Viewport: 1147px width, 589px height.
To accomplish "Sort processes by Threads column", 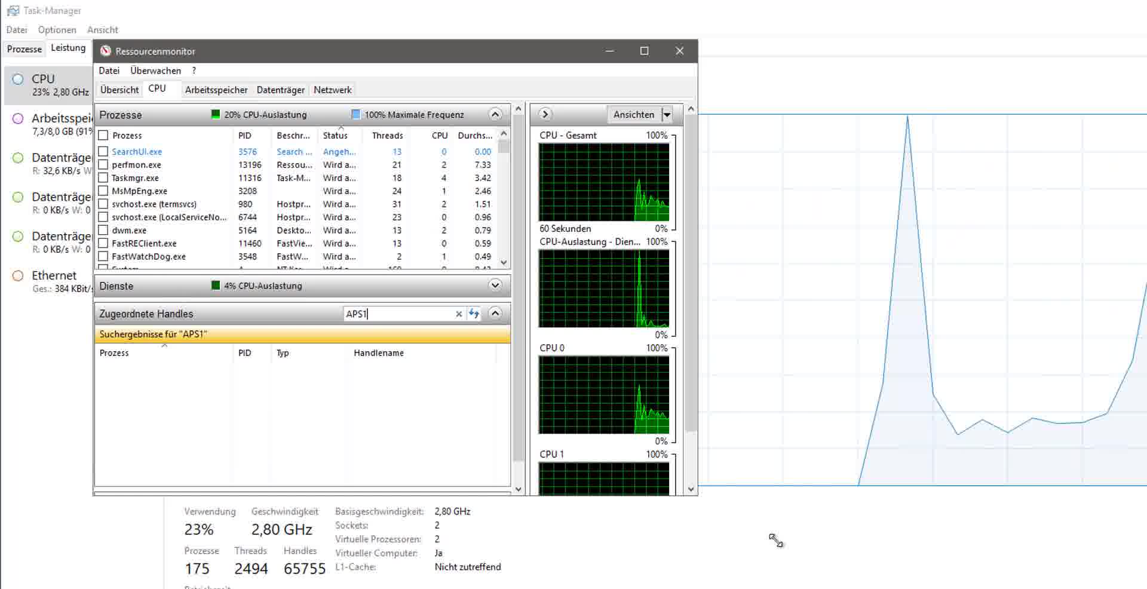I will click(387, 136).
